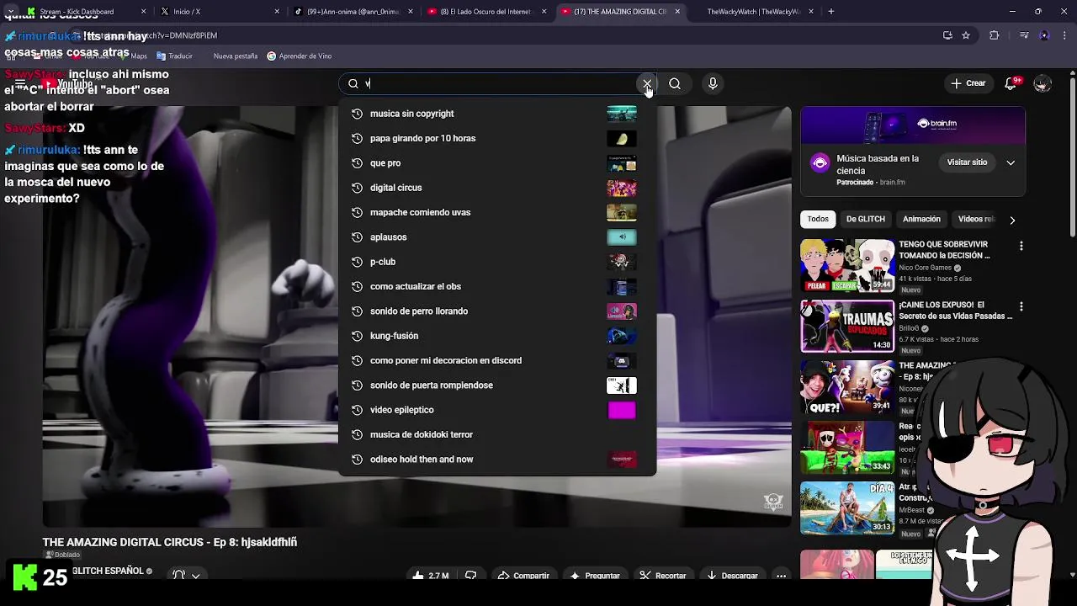
Task: Click the Descargar download button
Action: point(732,576)
